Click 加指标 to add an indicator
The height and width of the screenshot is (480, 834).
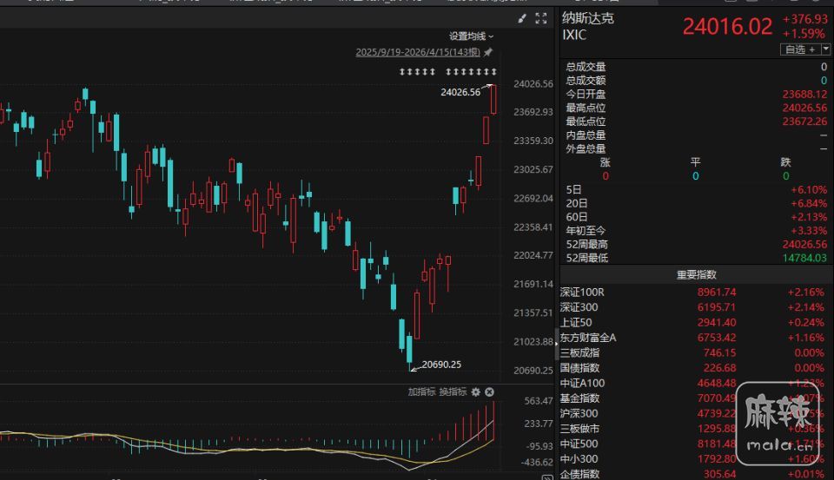[421, 392]
